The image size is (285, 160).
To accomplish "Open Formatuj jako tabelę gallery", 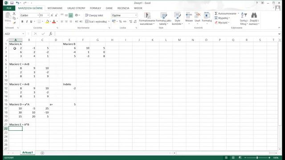I will (163, 19).
